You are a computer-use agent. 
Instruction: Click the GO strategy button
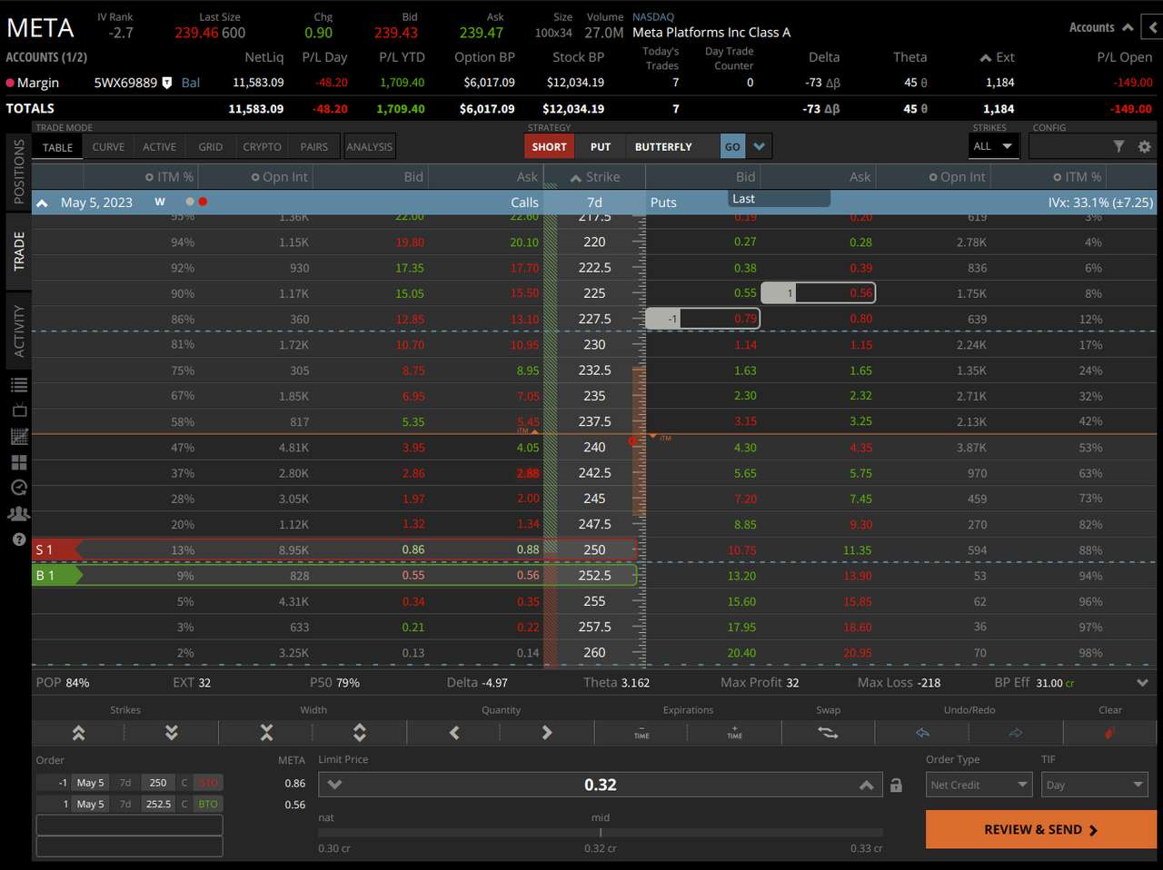click(x=732, y=146)
